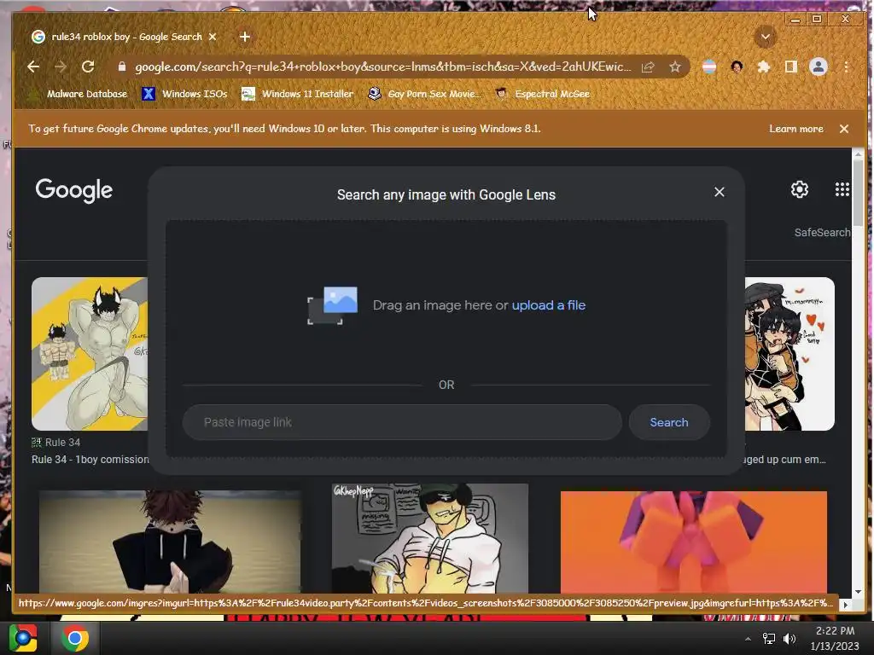Click the Chrome icon in the taskbar
This screenshot has width=874, height=655.
tap(75, 638)
